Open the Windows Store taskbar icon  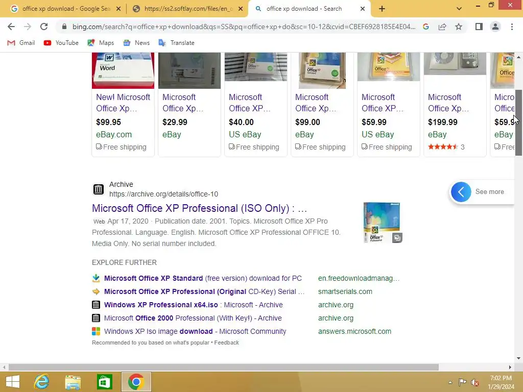104,382
